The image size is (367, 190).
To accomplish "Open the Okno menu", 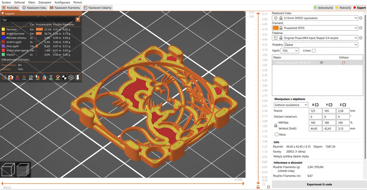I will tap(32, 2).
